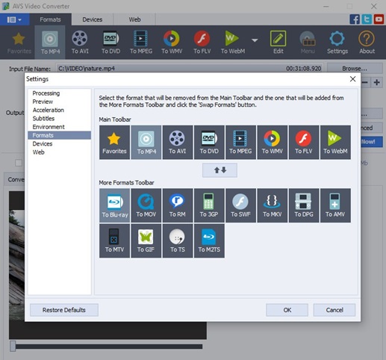Click the Restore Defaults button

click(x=64, y=310)
